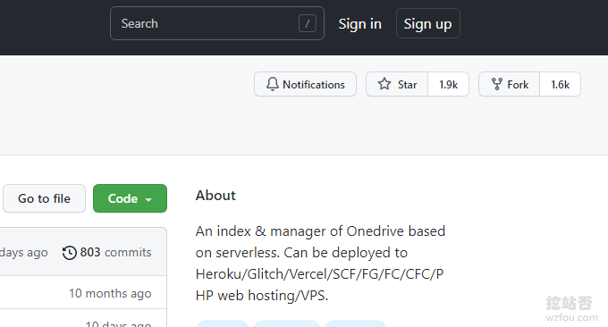Open the 803 commits history link
The height and width of the screenshot is (327, 608).
106,252
